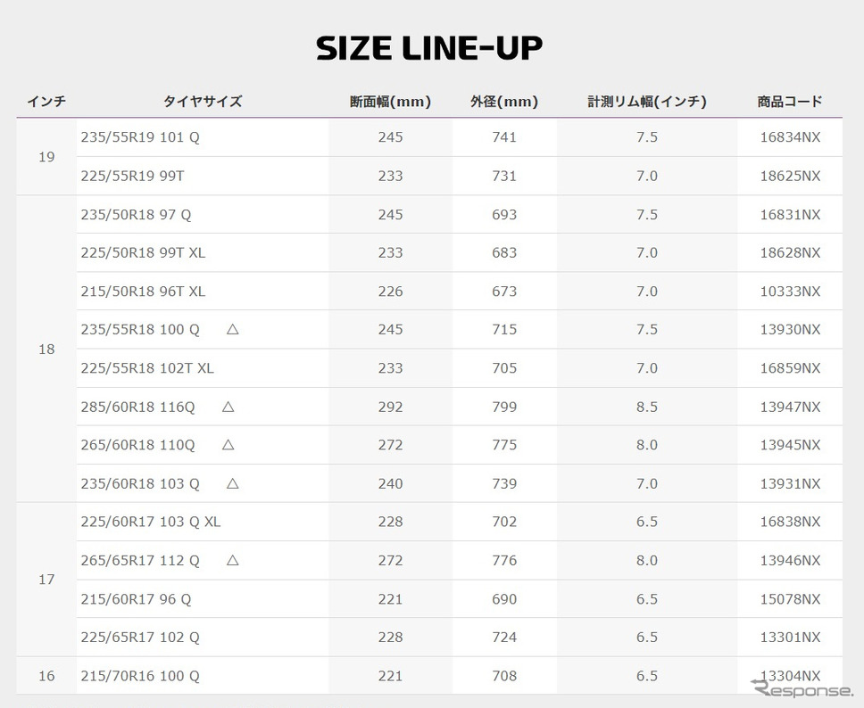Click the triangle mark beside 265/60R18 110Q
Image resolution: width=864 pixels, height=708 pixels.
click(228, 445)
